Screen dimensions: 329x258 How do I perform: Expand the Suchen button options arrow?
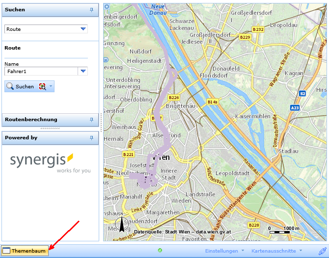click(51, 87)
